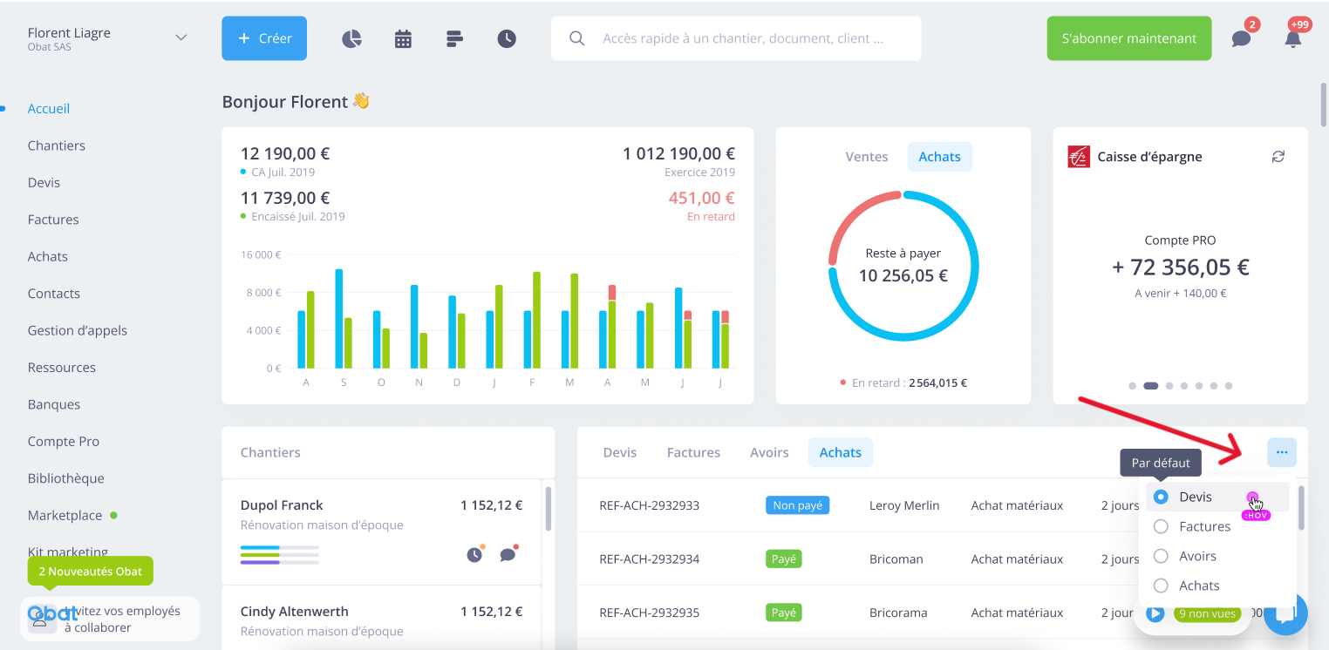Click the 9 non vues badge
This screenshot has width=1329, height=650.
pos(1207,613)
